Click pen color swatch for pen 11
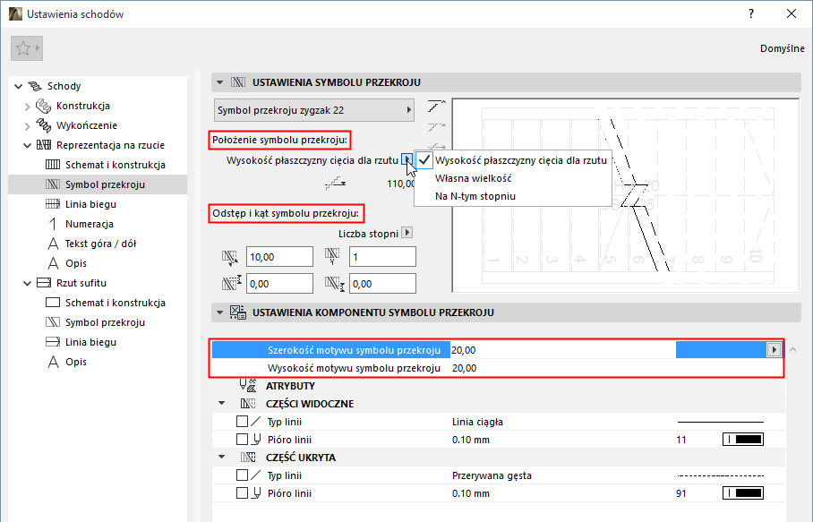813x522 pixels. 743,440
